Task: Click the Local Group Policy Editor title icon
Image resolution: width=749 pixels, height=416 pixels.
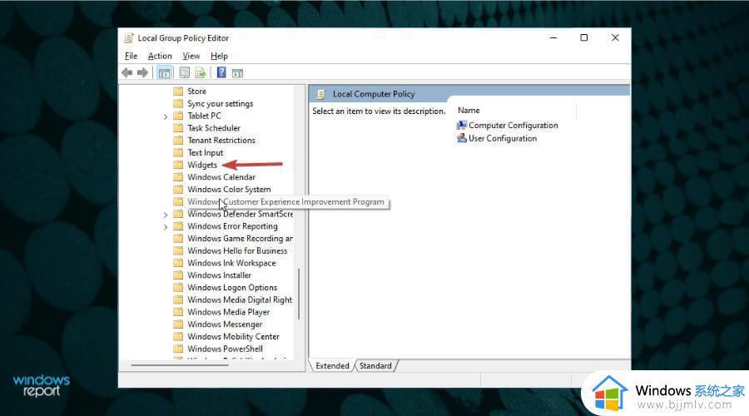Action: (x=128, y=38)
